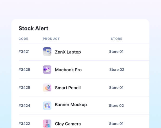
Task: Click the ZenX Laptop product icon
Action: (x=47, y=52)
